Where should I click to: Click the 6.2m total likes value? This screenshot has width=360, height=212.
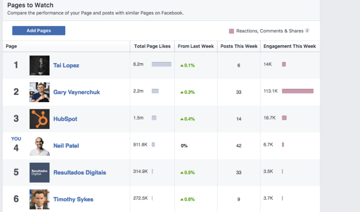coord(138,64)
